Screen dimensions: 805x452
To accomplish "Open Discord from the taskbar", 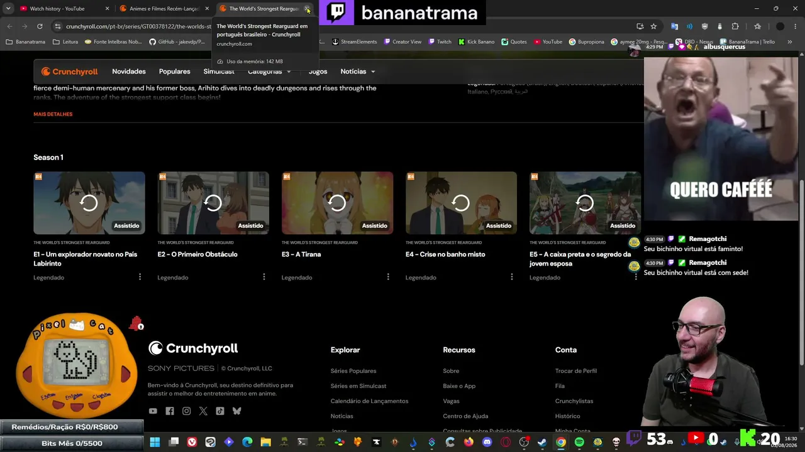I will point(487,442).
